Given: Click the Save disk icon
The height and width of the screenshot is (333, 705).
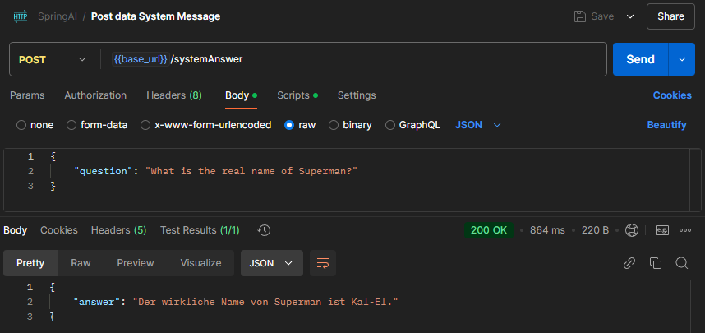Looking at the screenshot, I should click(x=580, y=16).
